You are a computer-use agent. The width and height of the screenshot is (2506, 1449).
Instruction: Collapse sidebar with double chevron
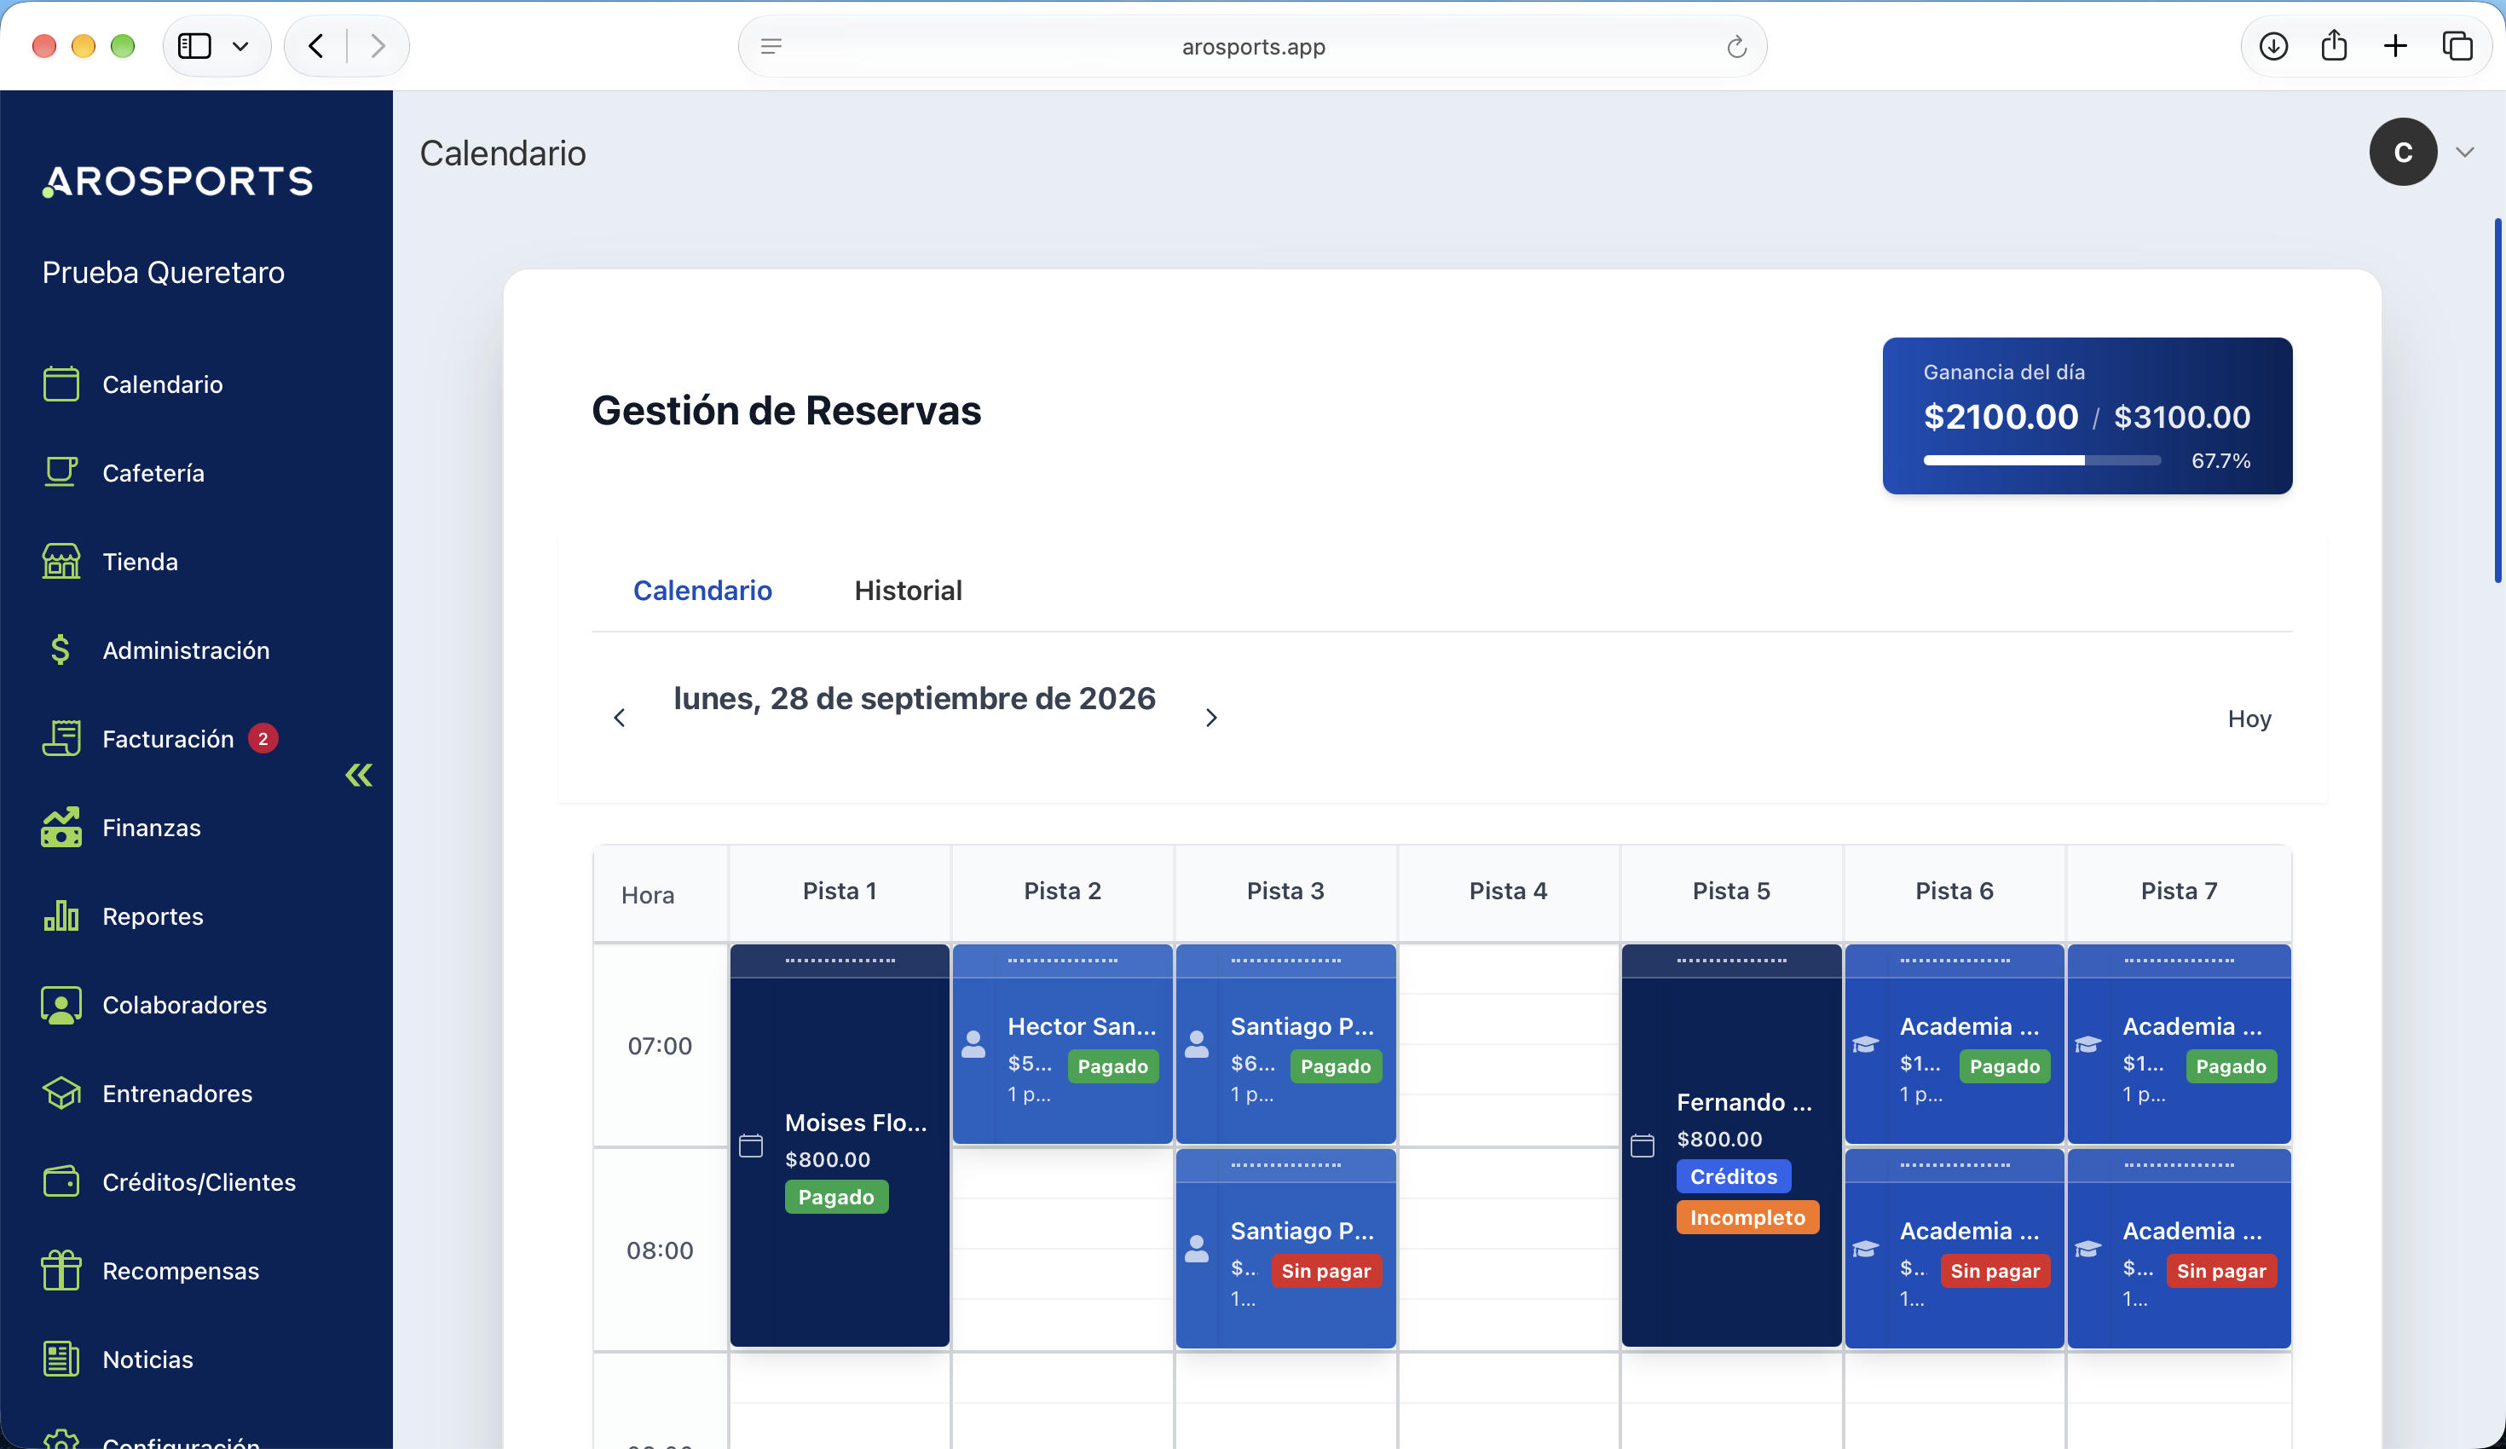pos(359,775)
